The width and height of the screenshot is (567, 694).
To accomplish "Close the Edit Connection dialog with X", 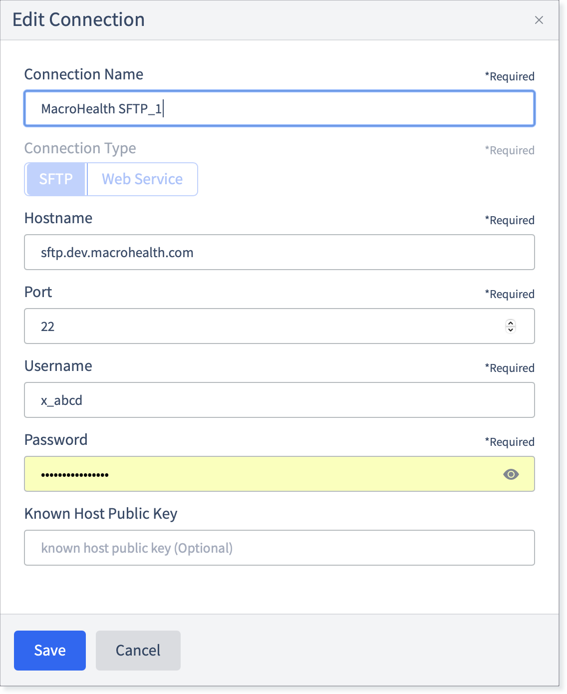I will tap(539, 20).
